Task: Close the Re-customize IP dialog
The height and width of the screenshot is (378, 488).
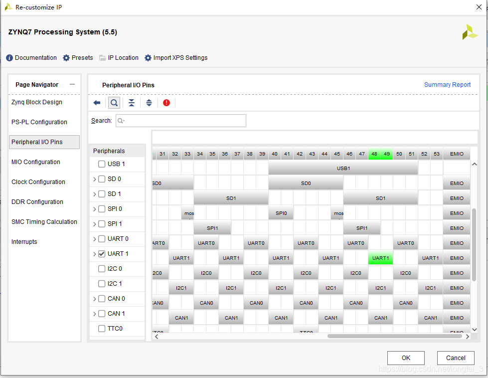Action: pos(479,7)
